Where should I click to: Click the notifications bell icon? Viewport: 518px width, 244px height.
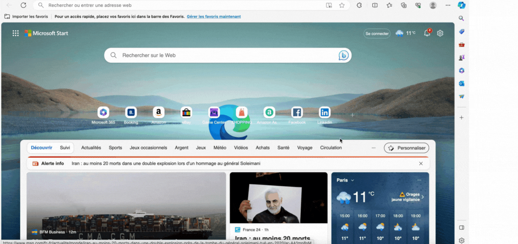tap(427, 33)
